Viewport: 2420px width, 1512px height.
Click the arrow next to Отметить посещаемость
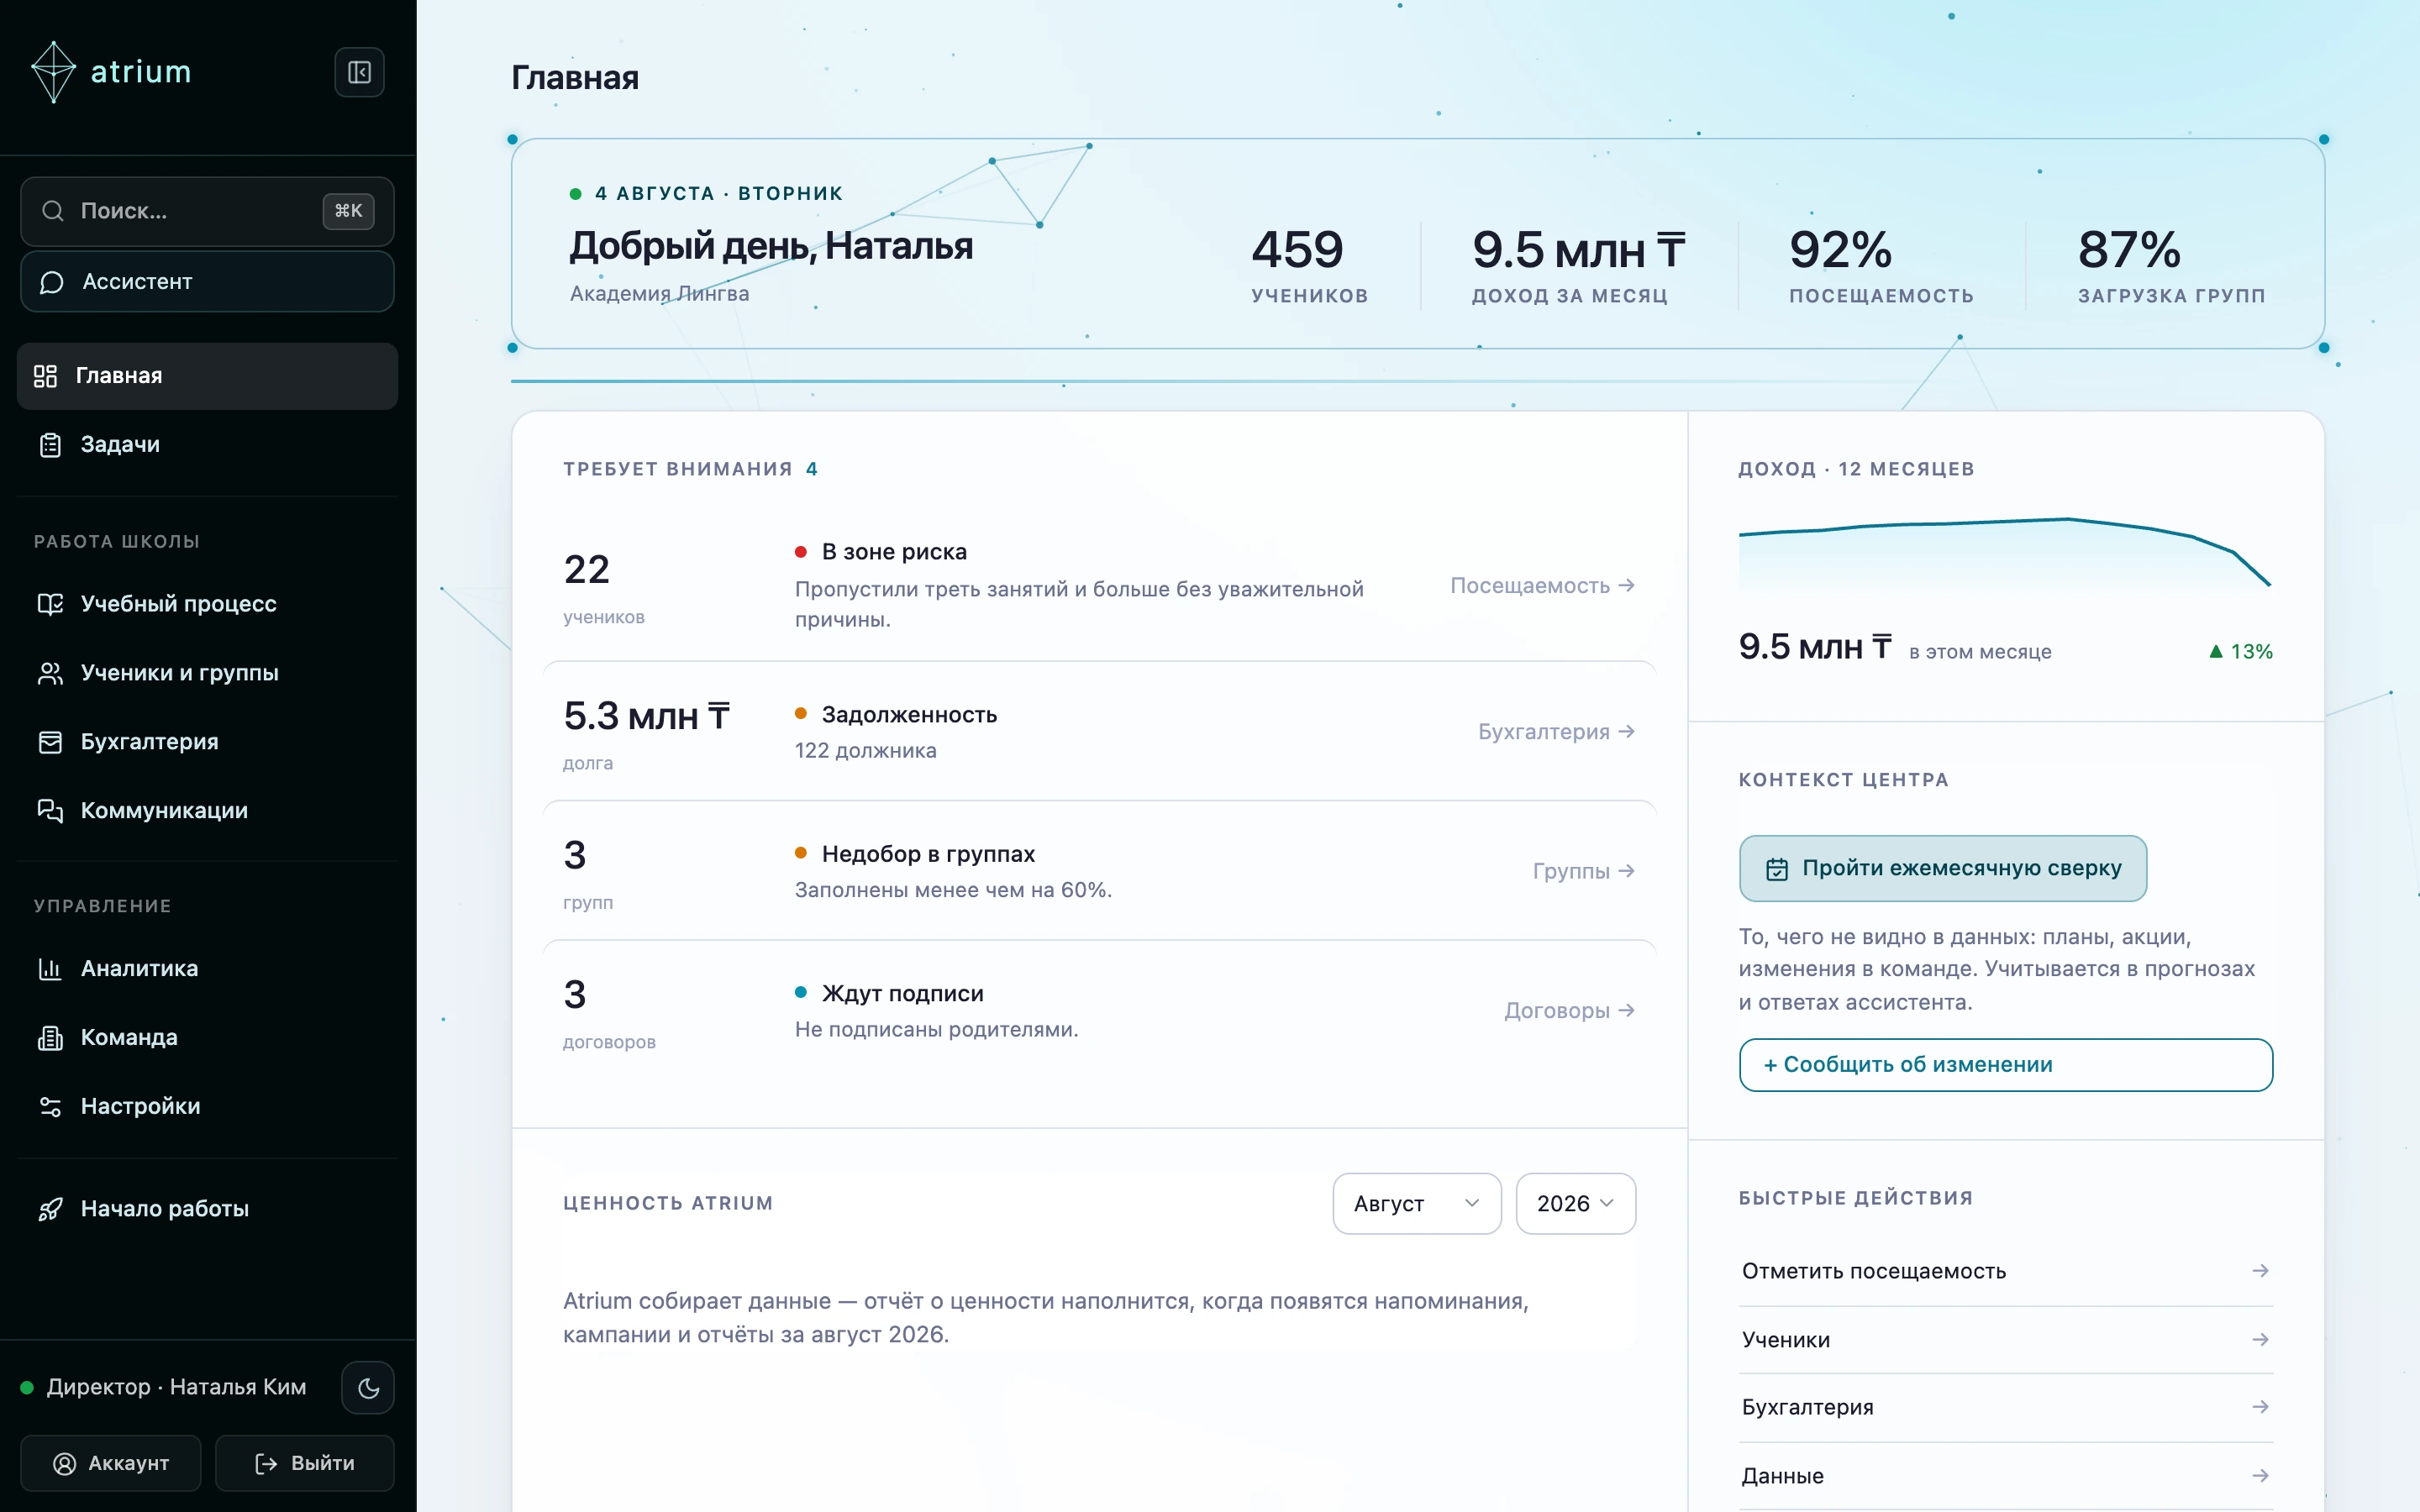point(2260,1271)
